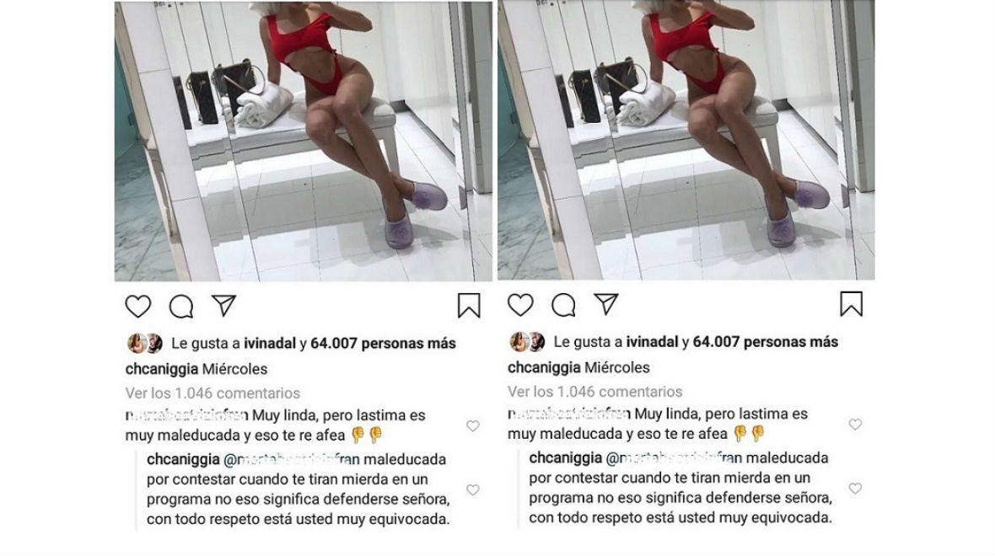The width and height of the screenshot is (995, 556).
Task: Bookmark the right post
Action: pos(851,303)
